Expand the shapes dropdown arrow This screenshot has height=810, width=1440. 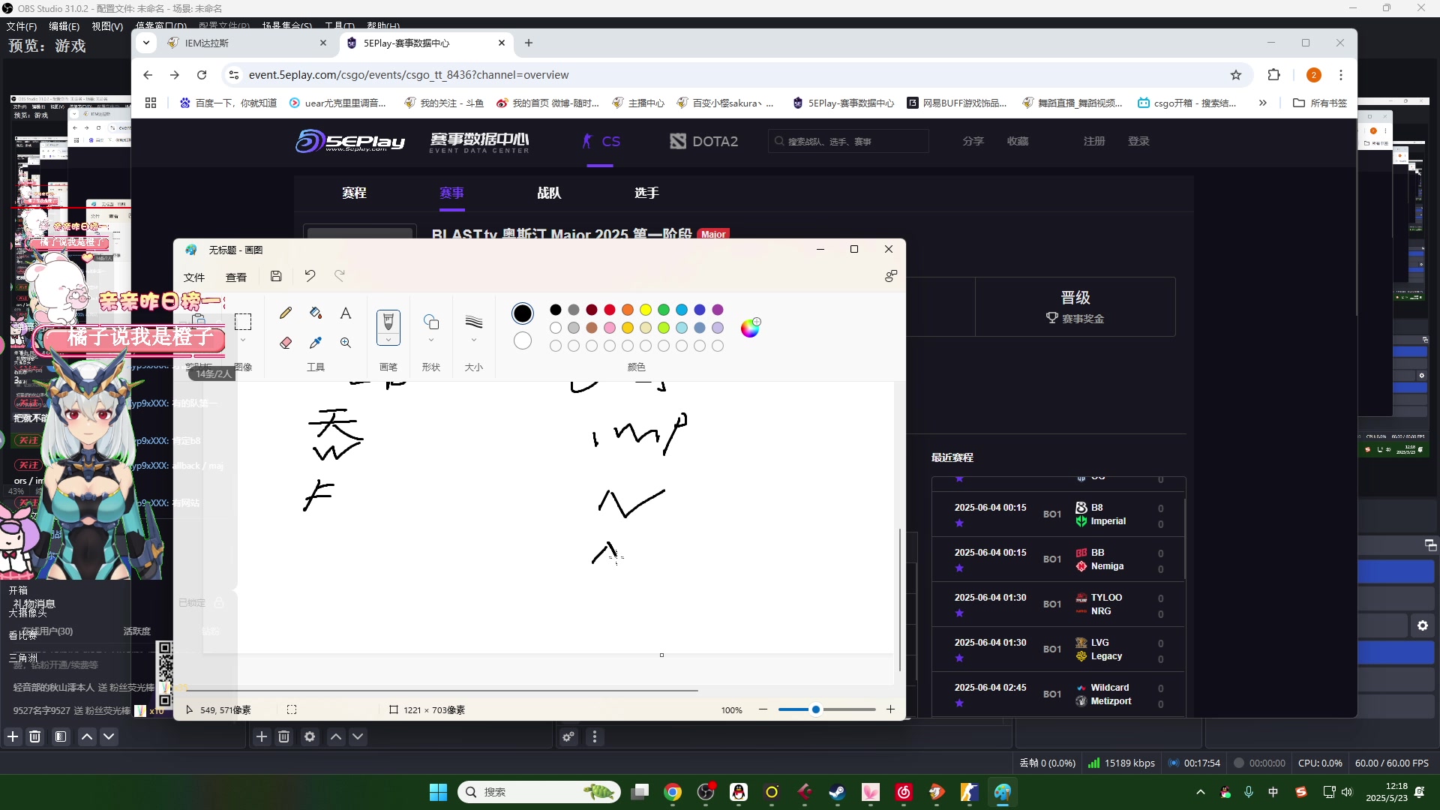click(x=431, y=340)
